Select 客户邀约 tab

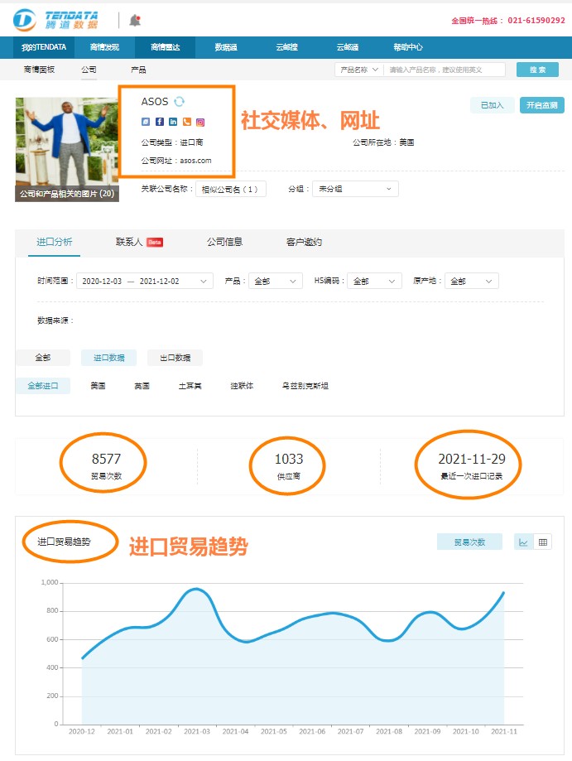(x=304, y=242)
